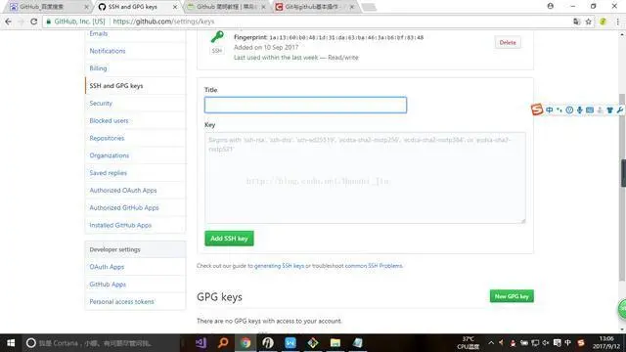Click browser back arrow

[x=9, y=22]
